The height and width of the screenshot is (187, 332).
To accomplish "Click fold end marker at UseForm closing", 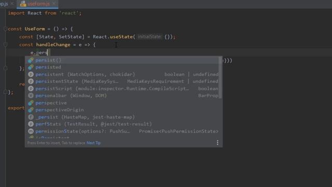I will [x=5, y=92].
